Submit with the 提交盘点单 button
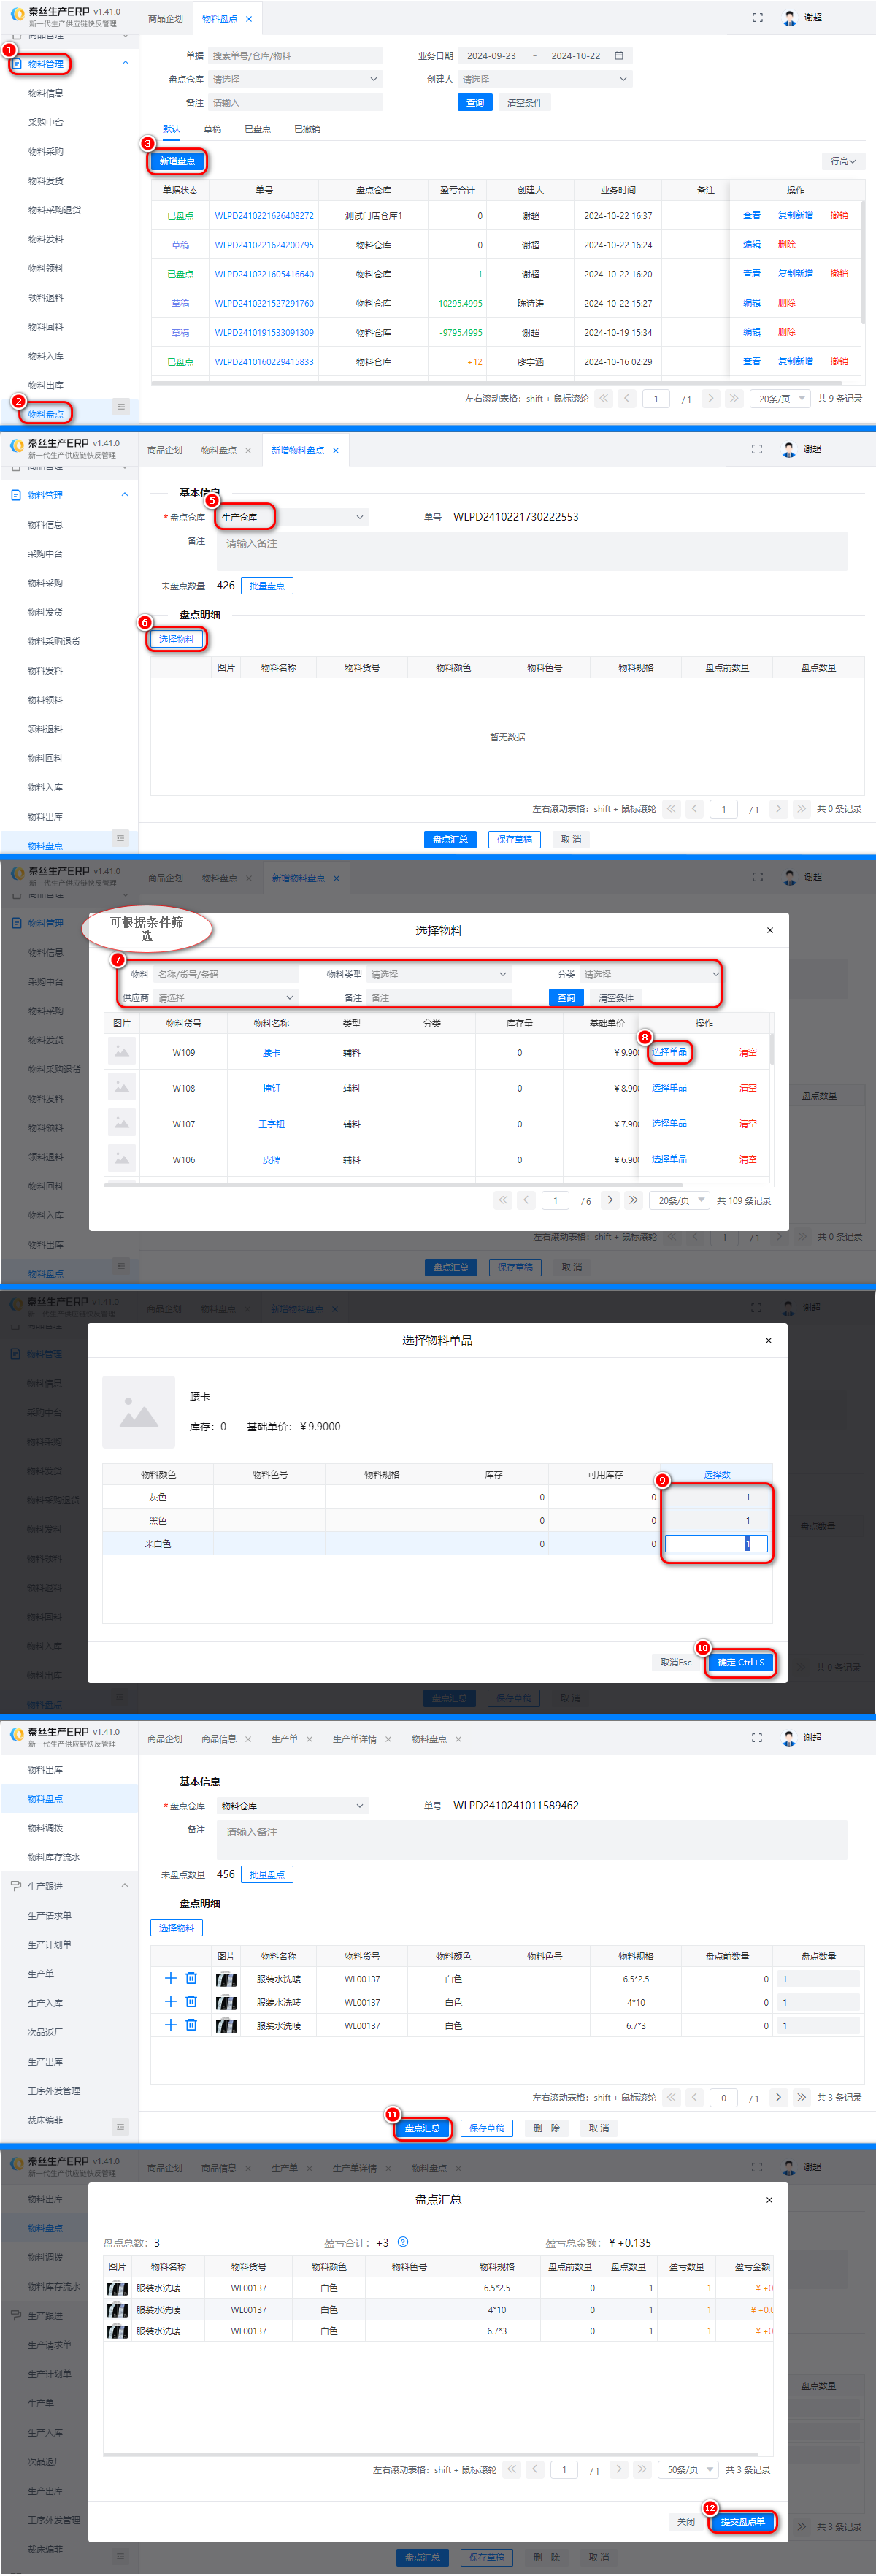Screen dimensions: 876x2576 tap(742, 2521)
